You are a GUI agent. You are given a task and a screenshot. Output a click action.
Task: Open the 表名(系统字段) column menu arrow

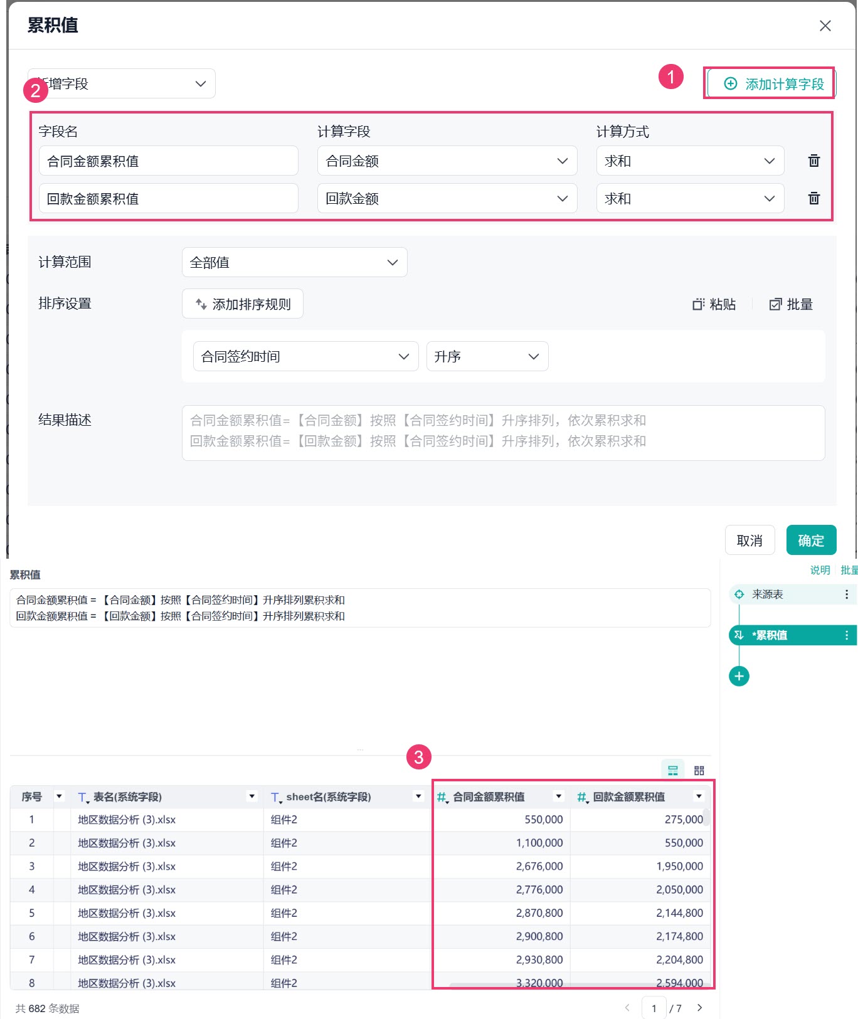[x=252, y=796]
